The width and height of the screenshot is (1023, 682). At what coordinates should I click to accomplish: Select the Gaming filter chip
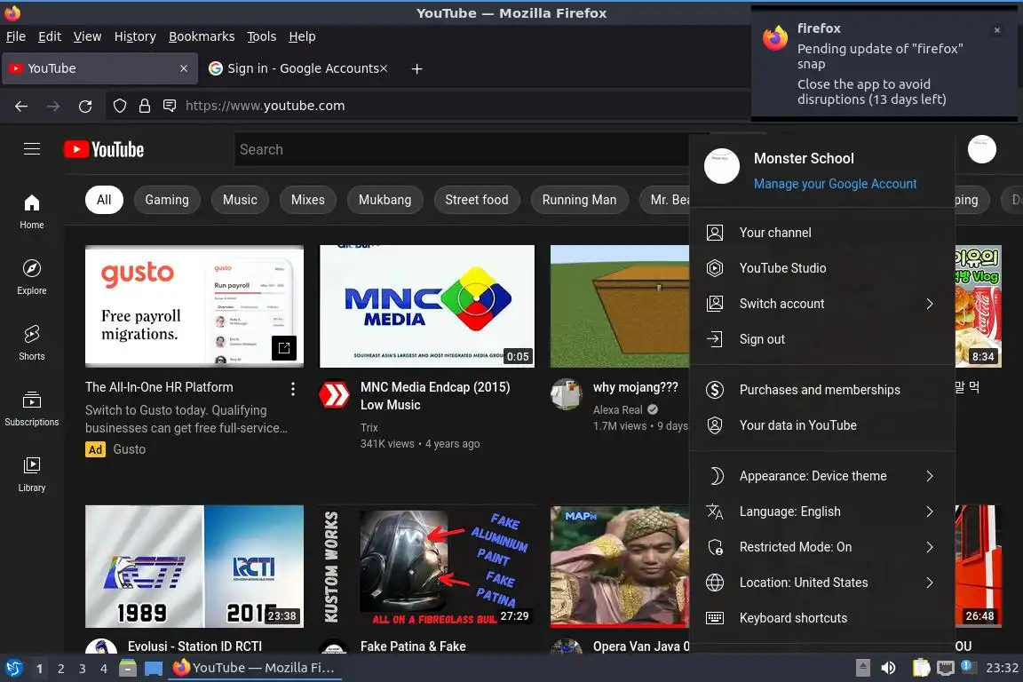click(x=167, y=200)
